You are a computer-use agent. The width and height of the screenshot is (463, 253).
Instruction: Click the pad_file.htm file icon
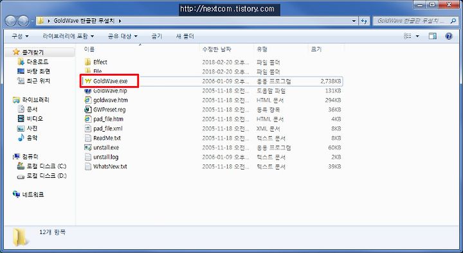pyautogui.click(x=87, y=119)
